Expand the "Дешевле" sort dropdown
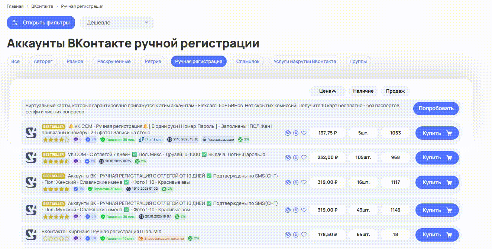 [117, 23]
